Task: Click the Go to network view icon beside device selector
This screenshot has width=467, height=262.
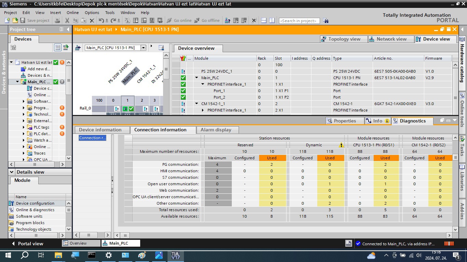Action: pyautogui.click(x=78, y=48)
